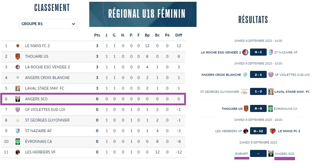Click the Pts column header
The width and height of the screenshot is (312, 163).
coord(97,35)
